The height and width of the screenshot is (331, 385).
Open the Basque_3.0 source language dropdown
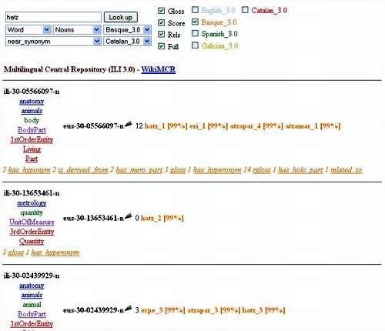pyautogui.click(x=127, y=30)
